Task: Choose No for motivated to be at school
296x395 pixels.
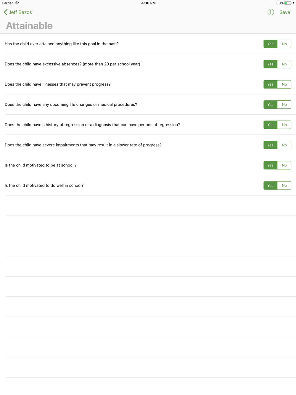Action: (x=284, y=165)
